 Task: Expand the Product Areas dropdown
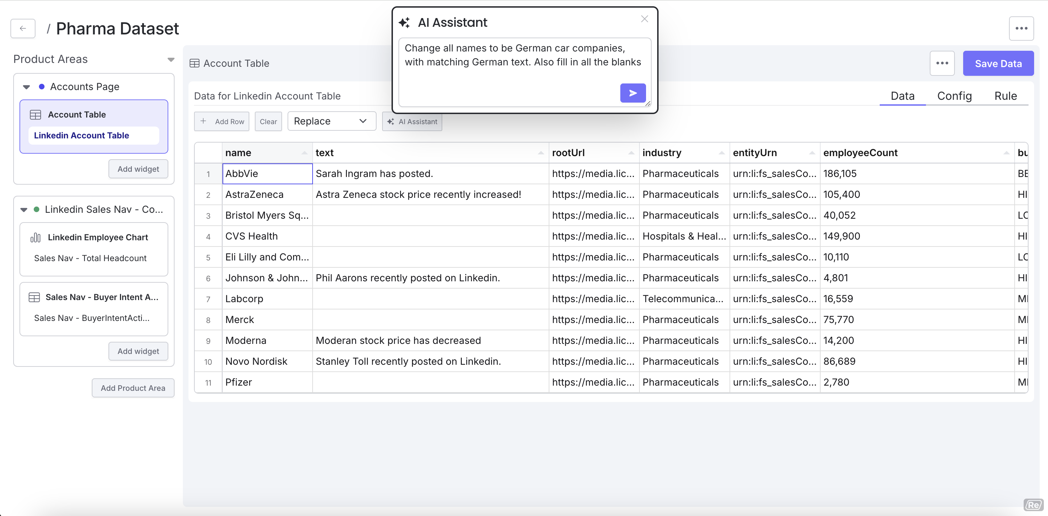(x=171, y=60)
